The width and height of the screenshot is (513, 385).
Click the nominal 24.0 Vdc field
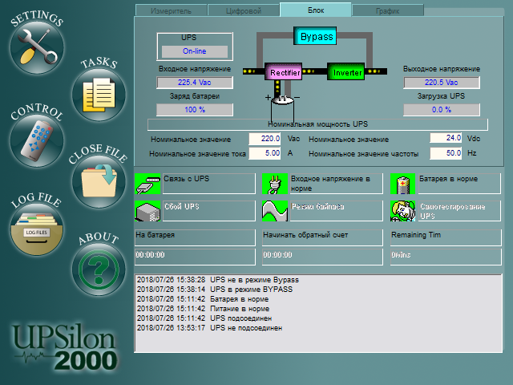pos(446,138)
